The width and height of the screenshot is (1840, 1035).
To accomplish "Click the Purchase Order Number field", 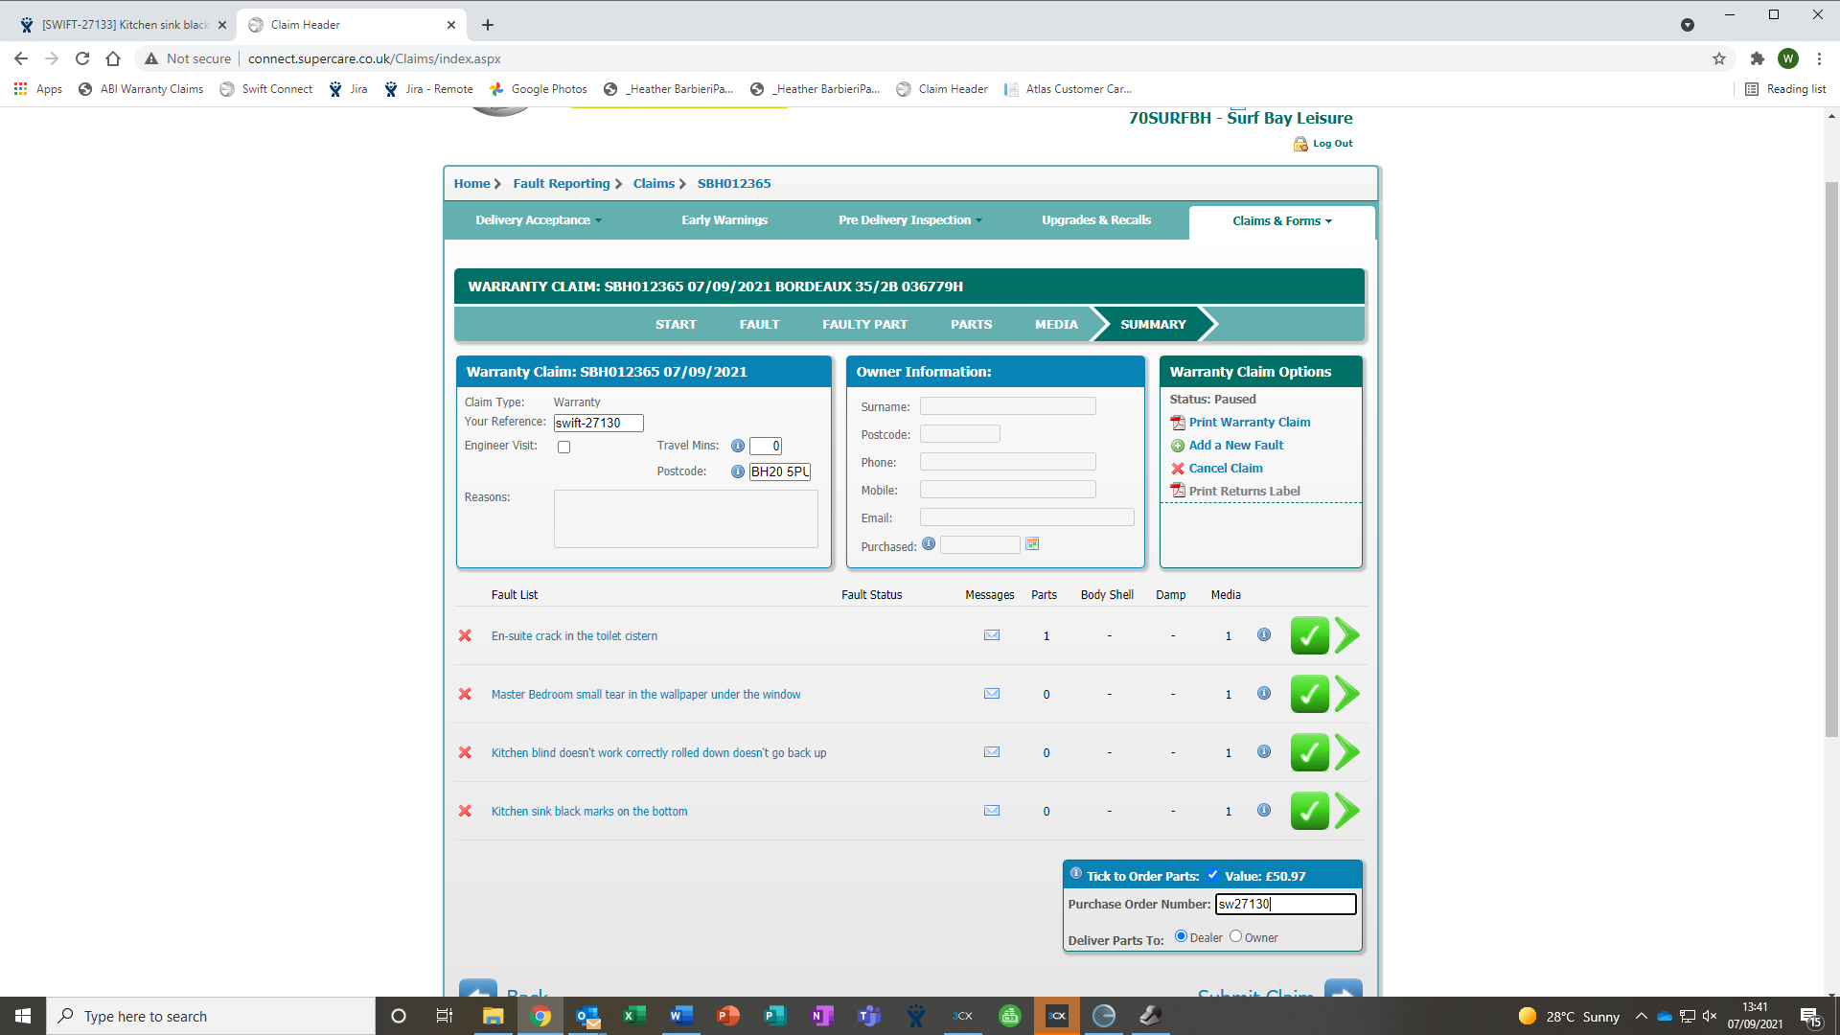I will coord(1285,904).
